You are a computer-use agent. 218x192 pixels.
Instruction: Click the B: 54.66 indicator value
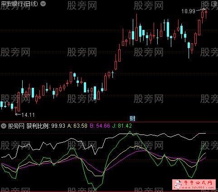[100, 126]
